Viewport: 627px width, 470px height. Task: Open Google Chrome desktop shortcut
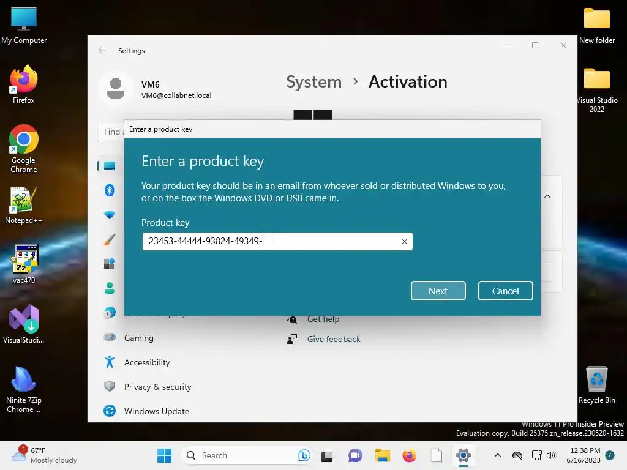[24, 149]
